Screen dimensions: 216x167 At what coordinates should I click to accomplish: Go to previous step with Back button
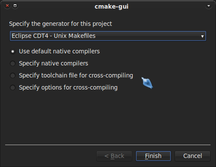click(114, 156)
